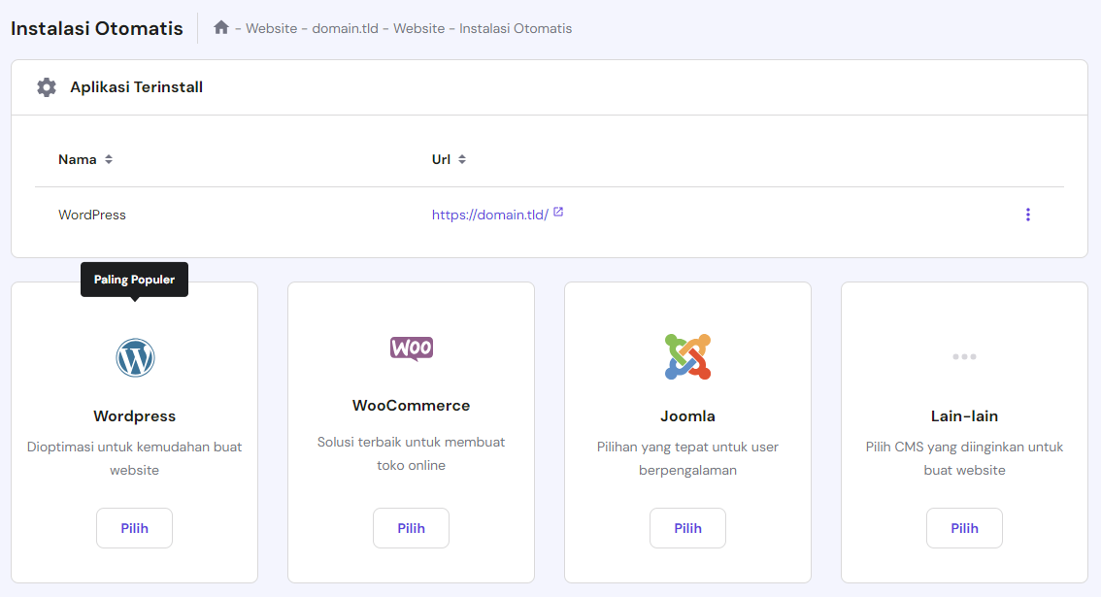
Task: Select the WordPress entry in the installed apps table
Action: (x=92, y=215)
